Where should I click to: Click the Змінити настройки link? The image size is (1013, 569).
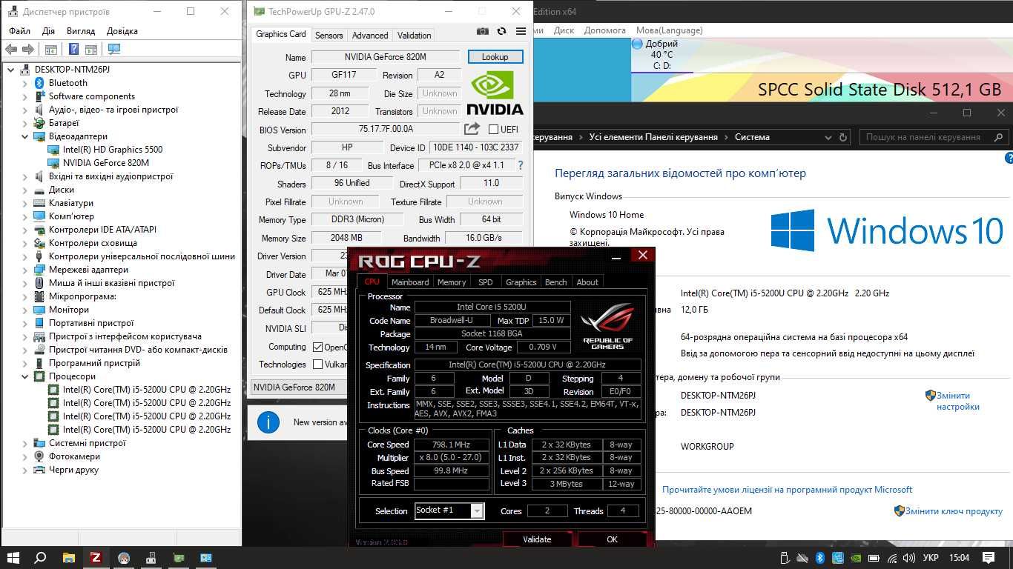click(x=957, y=401)
